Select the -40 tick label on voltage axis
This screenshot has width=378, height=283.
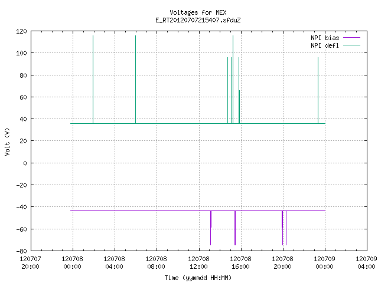[x=21, y=207]
